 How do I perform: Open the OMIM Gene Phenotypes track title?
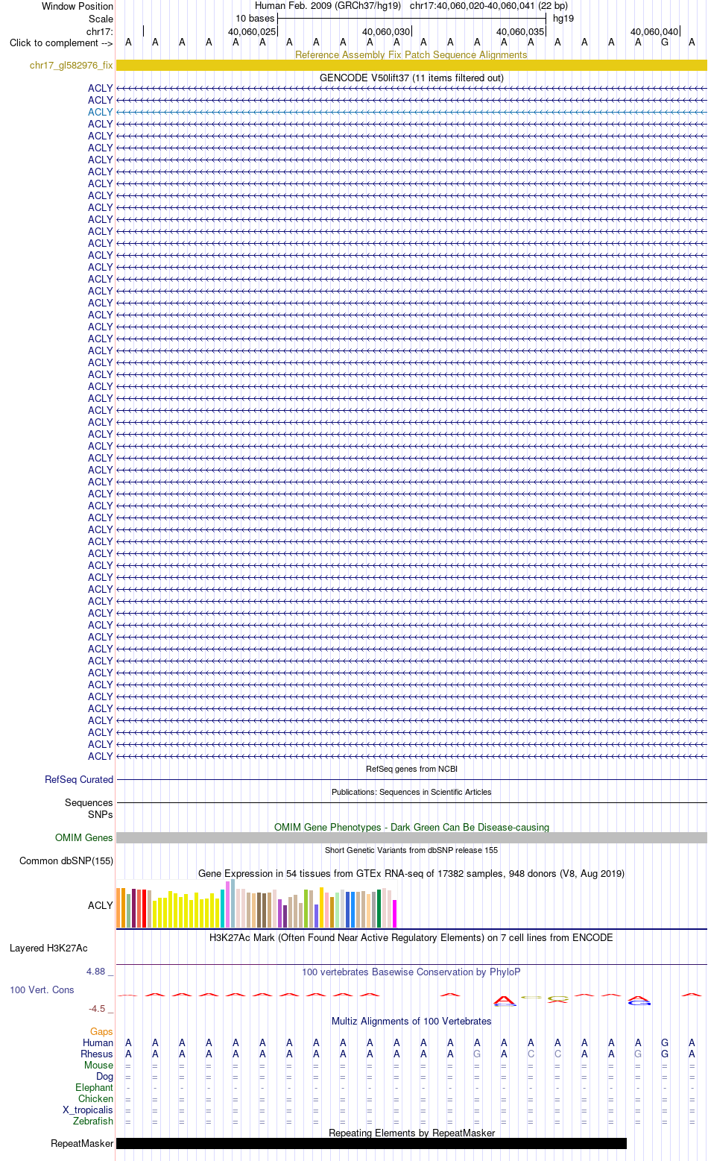click(x=411, y=827)
